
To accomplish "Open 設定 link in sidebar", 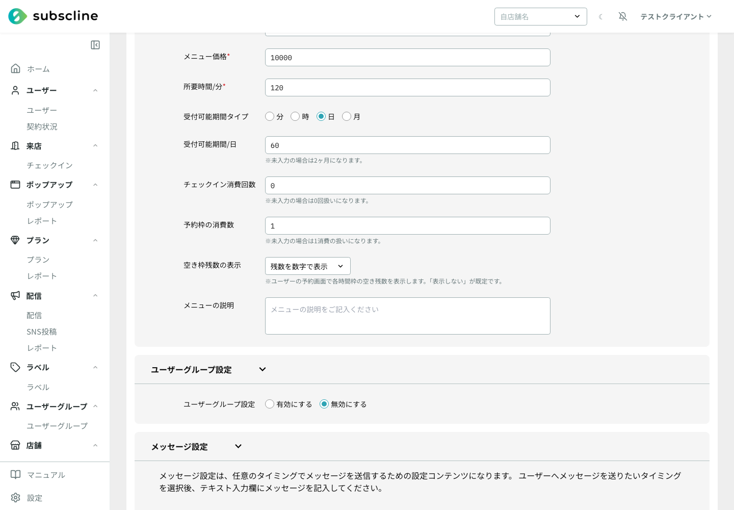I will click(35, 498).
